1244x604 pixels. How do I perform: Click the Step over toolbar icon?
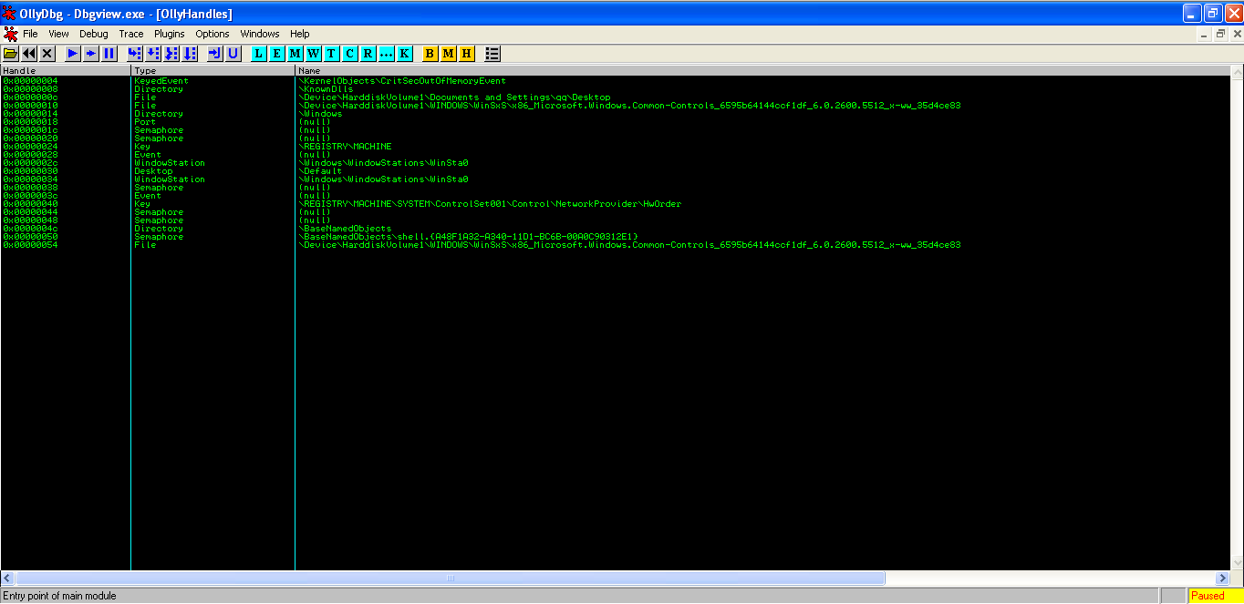pyautogui.click(x=153, y=54)
